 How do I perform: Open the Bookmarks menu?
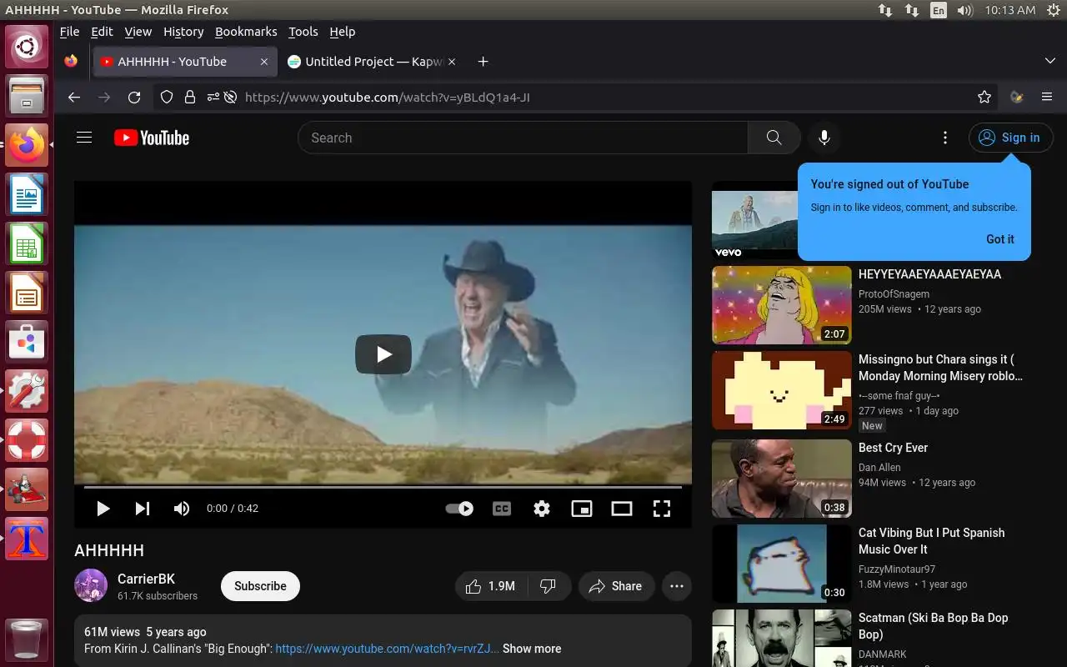(246, 32)
